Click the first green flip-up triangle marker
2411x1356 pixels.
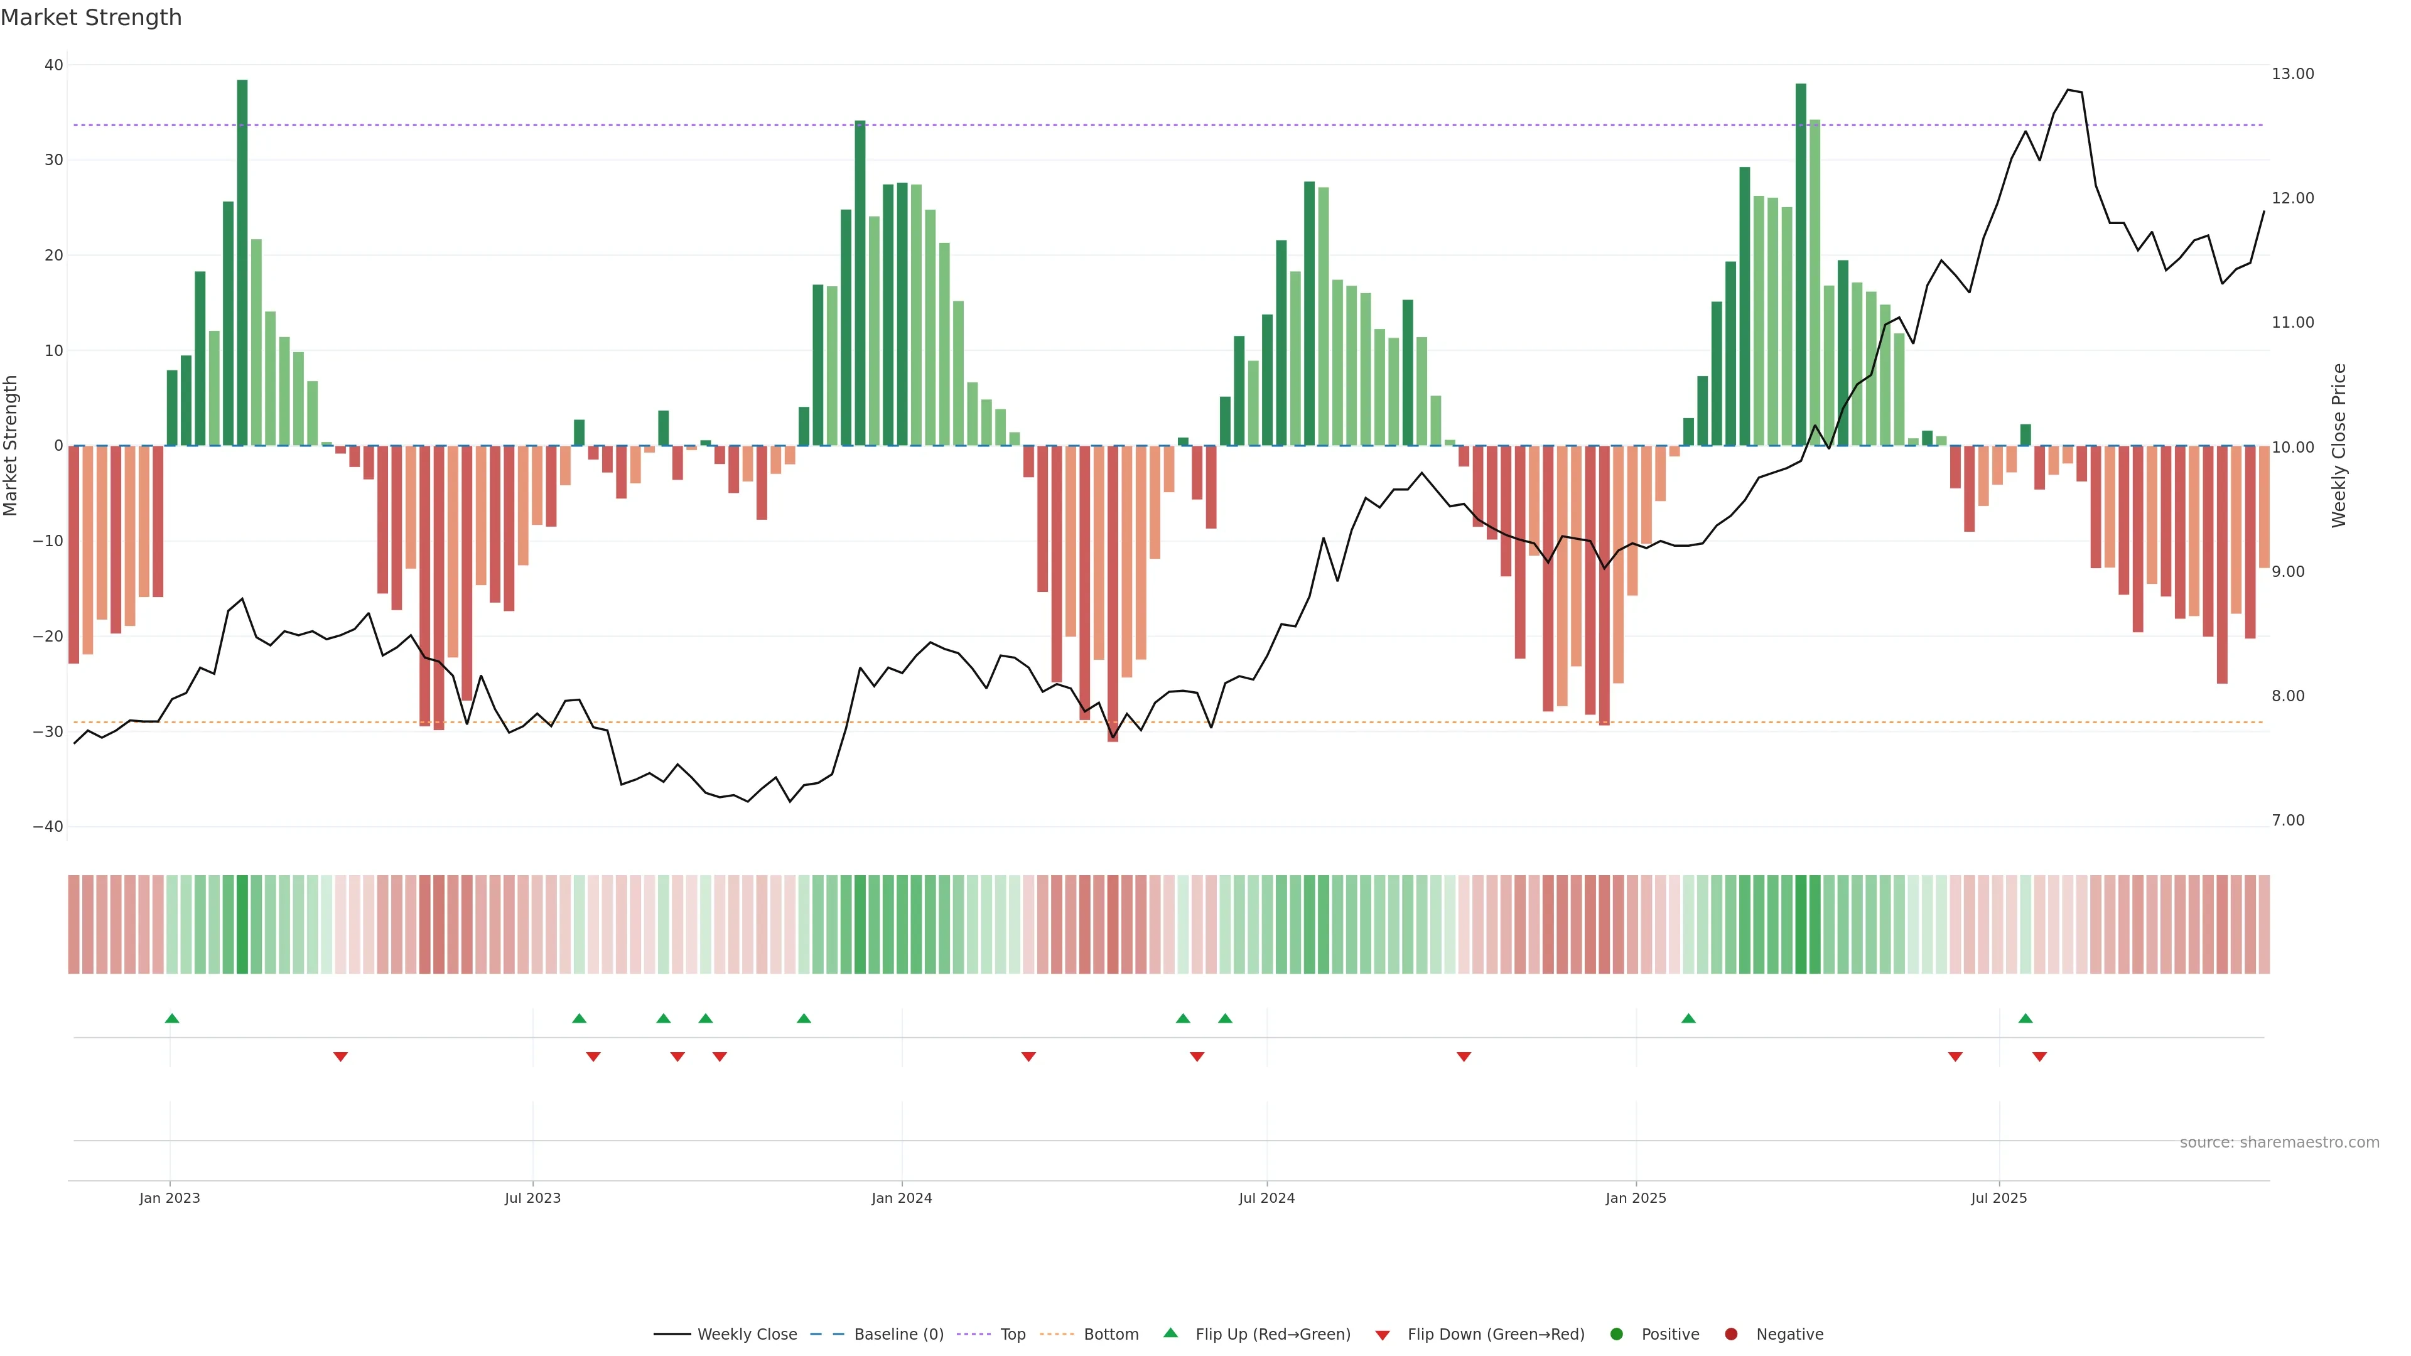[172, 1018]
